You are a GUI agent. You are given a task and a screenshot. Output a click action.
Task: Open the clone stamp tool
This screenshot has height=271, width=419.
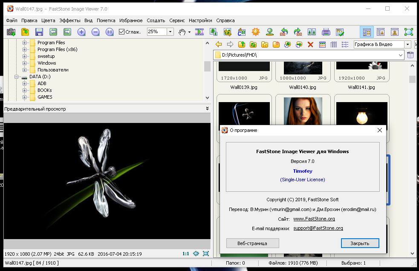coord(270,32)
